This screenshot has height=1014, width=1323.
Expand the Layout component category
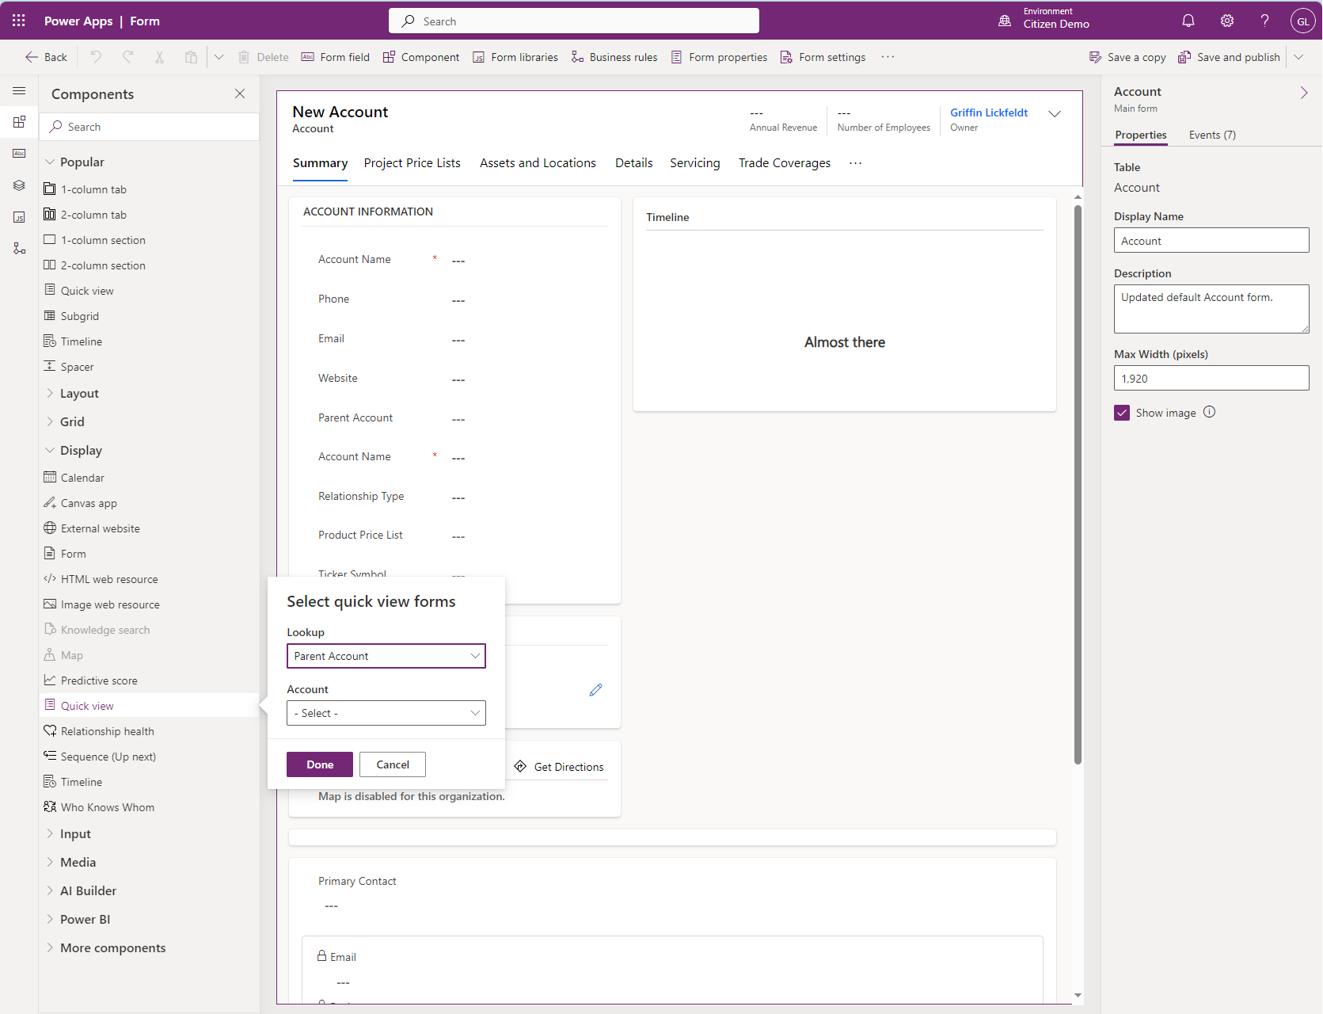79,393
